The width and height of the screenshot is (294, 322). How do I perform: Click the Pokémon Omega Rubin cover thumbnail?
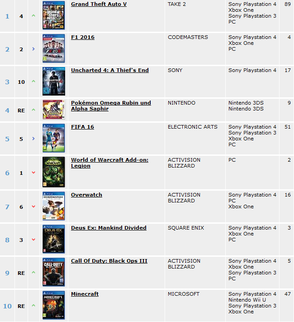pos(54,110)
